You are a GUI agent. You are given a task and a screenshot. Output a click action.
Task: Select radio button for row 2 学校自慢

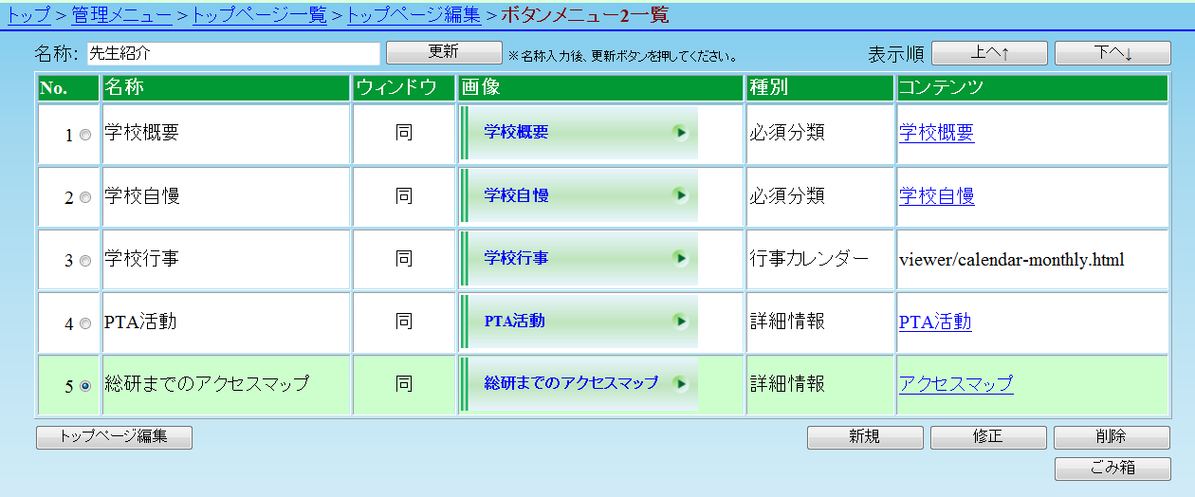pyautogui.click(x=85, y=197)
